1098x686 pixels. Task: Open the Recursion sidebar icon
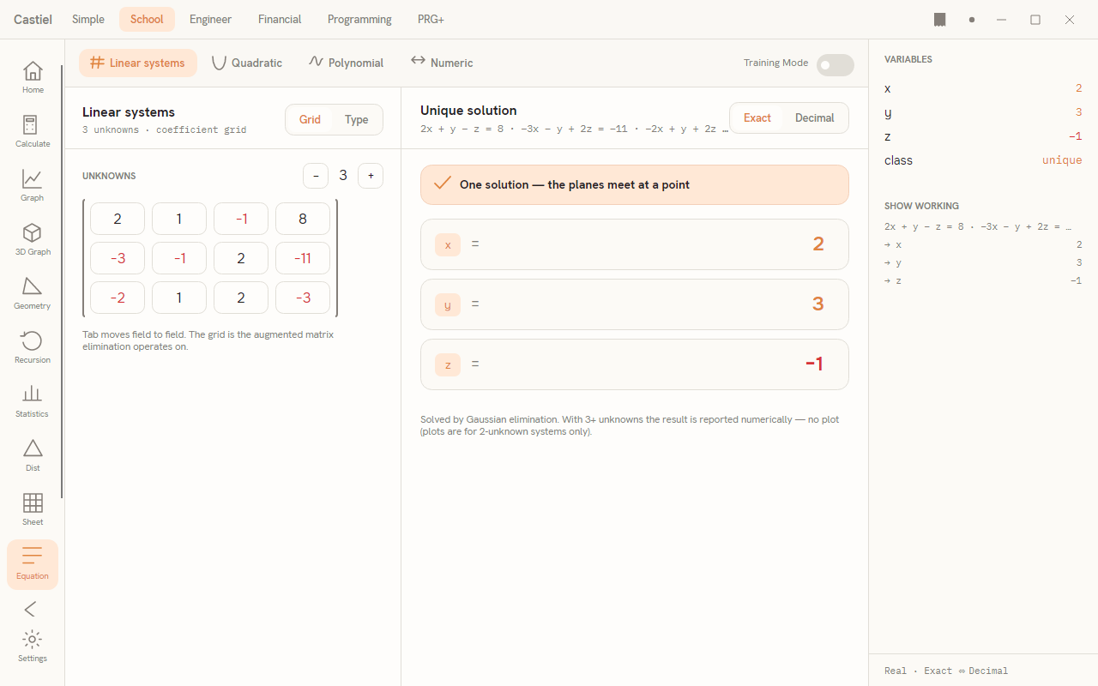point(33,347)
